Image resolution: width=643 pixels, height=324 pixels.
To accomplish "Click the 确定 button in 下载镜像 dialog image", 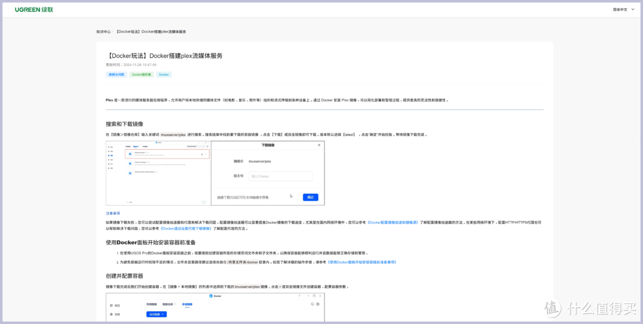I will pyautogui.click(x=310, y=197).
